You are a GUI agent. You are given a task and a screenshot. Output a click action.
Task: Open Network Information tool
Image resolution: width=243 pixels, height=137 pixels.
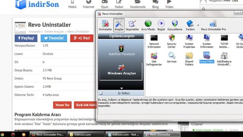click(154, 41)
